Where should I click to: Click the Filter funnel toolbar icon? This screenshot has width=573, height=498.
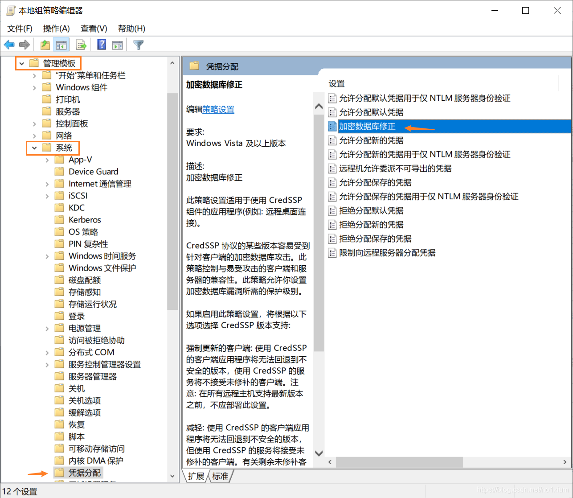(x=139, y=45)
